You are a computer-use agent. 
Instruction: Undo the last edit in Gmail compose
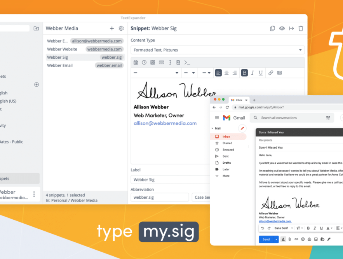tap(263, 228)
